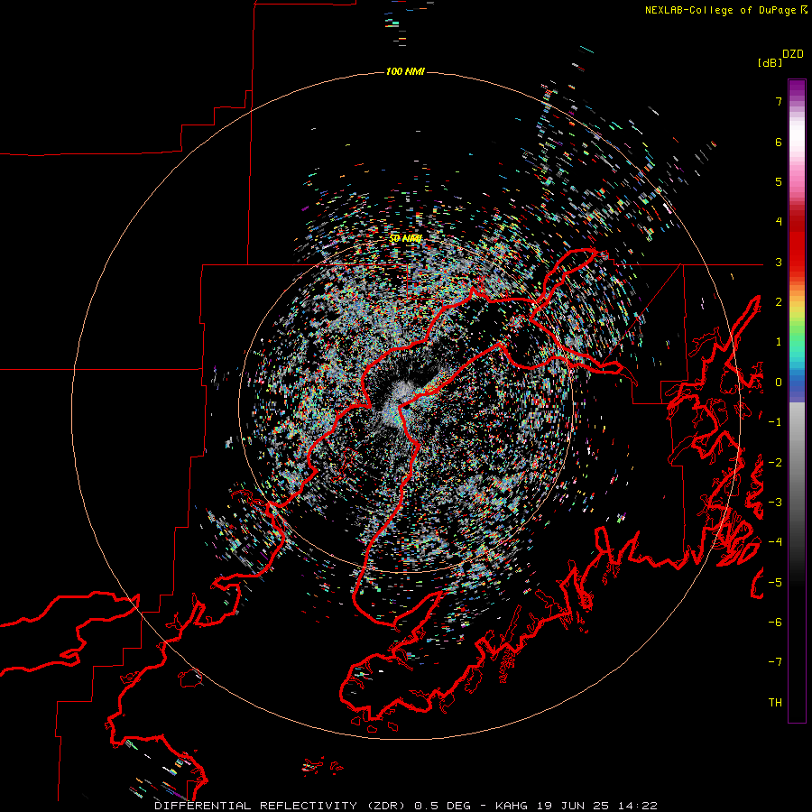The height and width of the screenshot is (812, 812).
Task: Click the -5 dB tick label on the colorbar
Action: 775,583
